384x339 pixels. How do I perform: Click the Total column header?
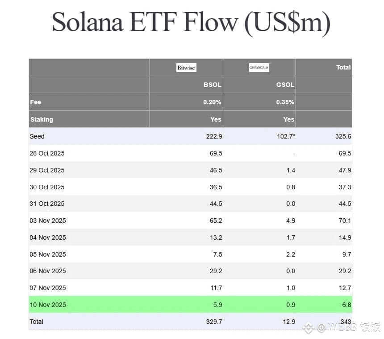[343, 67]
